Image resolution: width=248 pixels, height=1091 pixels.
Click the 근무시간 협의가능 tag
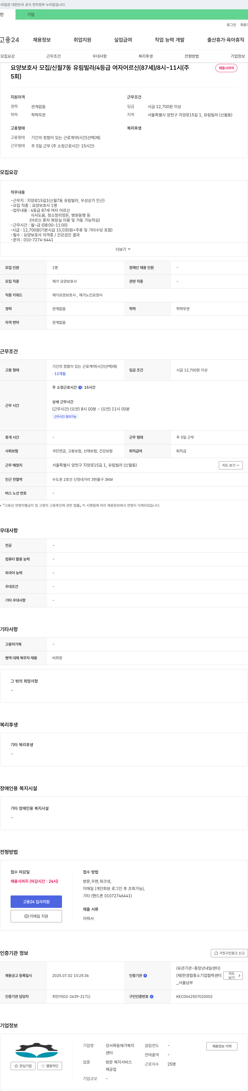(65, 417)
